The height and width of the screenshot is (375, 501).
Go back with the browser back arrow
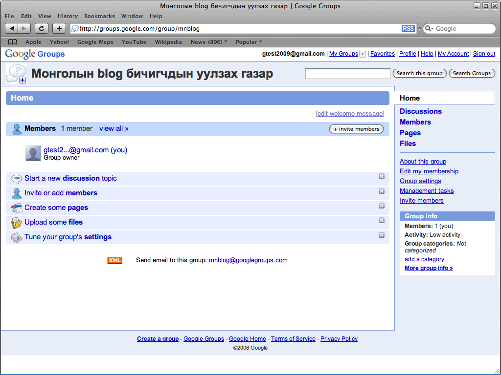pyautogui.click(x=12, y=28)
